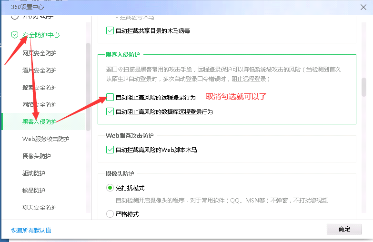The image size is (373, 242).
Task: Click the 自动检测开启摄像头的程序 description text
Action: click(x=222, y=201)
